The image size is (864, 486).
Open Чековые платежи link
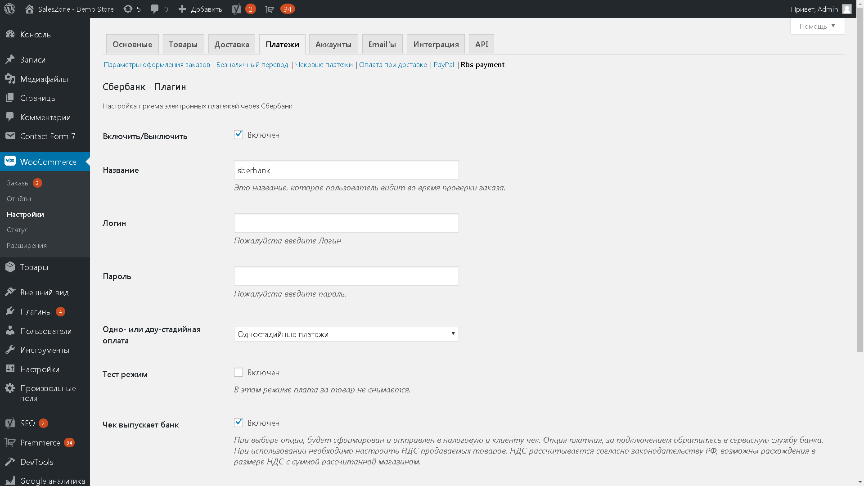(x=324, y=64)
